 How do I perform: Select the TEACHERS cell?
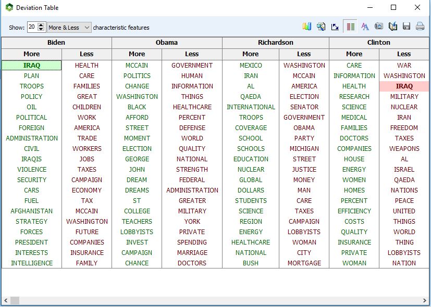point(137,221)
